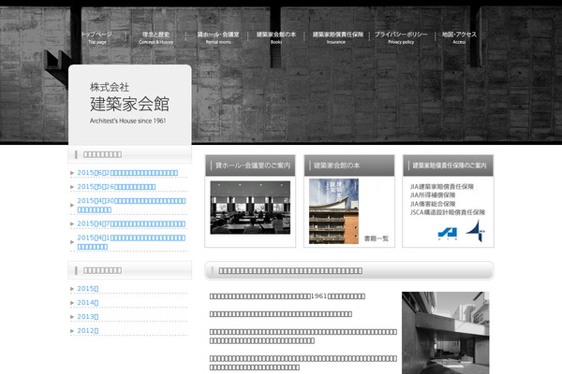Screen dimensions: 562x374
Task: Click the arrow bullet beside 2015年6月2日 entry
Action: coord(72,173)
